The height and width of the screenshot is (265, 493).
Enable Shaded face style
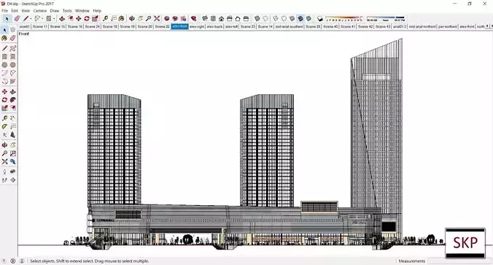(x=292, y=18)
